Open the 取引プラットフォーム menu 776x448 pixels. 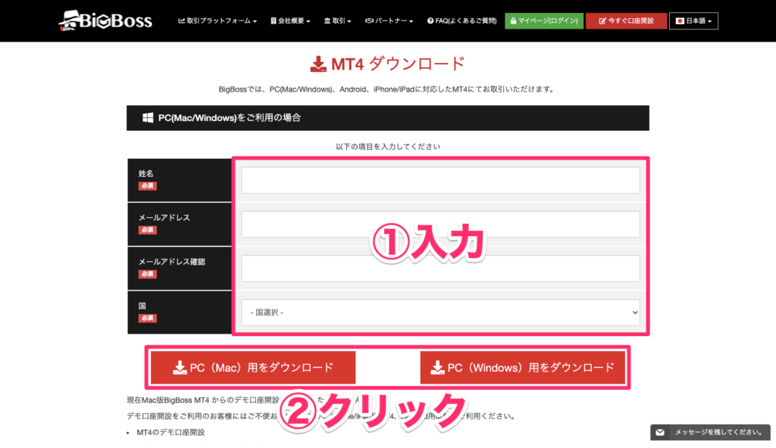pyautogui.click(x=217, y=20)
